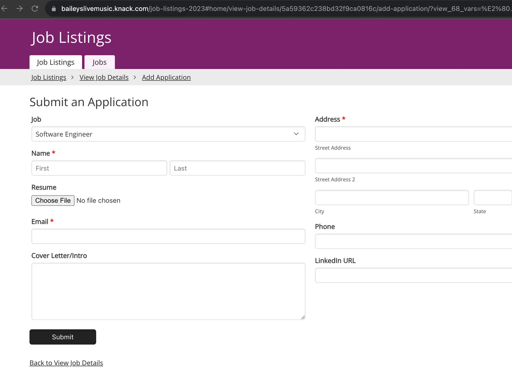Click the browser back navigation arrow
Image resolution: width=512 pixels, height=375 pixels.
pos(4,9)
